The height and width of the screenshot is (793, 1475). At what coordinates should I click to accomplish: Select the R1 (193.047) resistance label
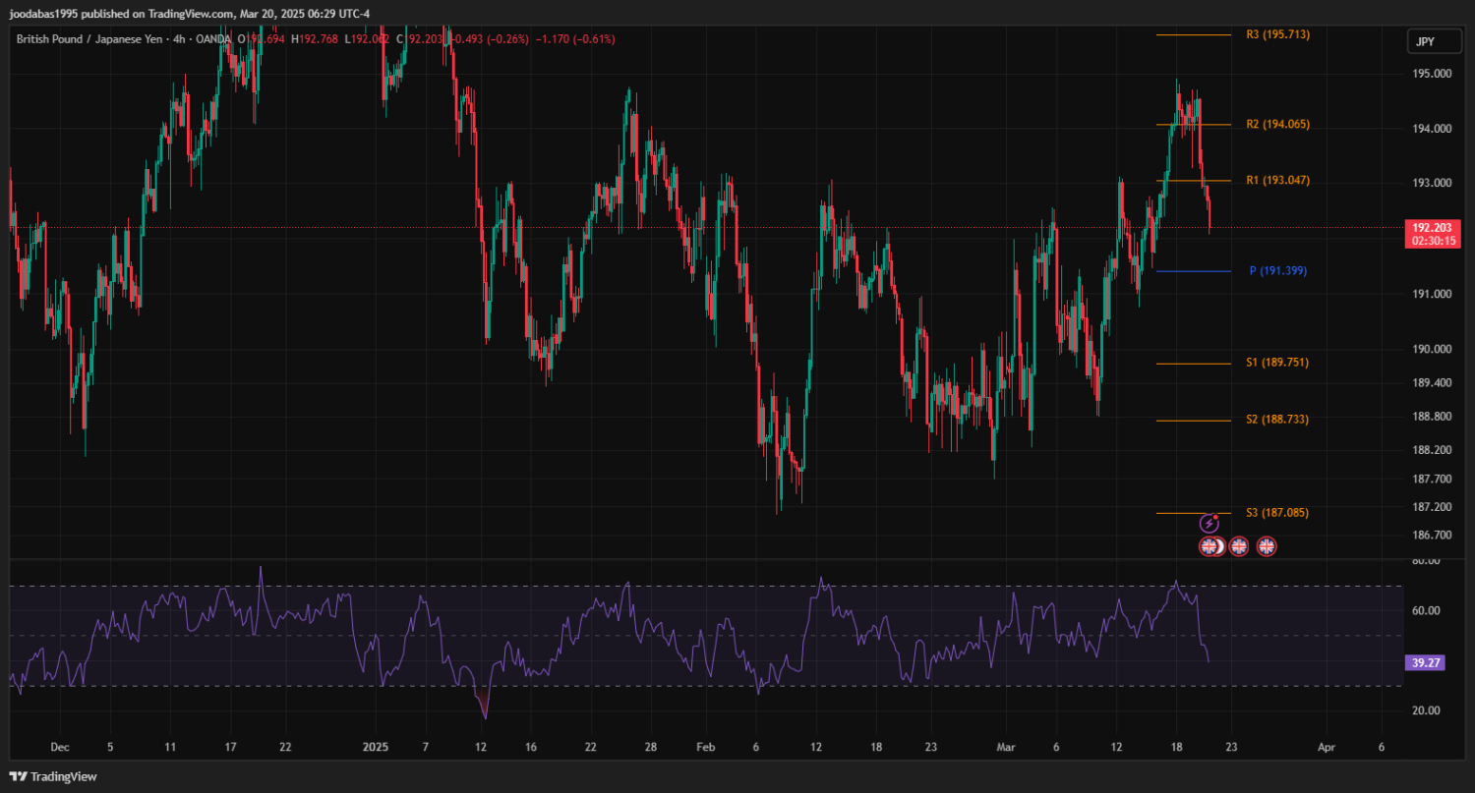[1277, 181]
